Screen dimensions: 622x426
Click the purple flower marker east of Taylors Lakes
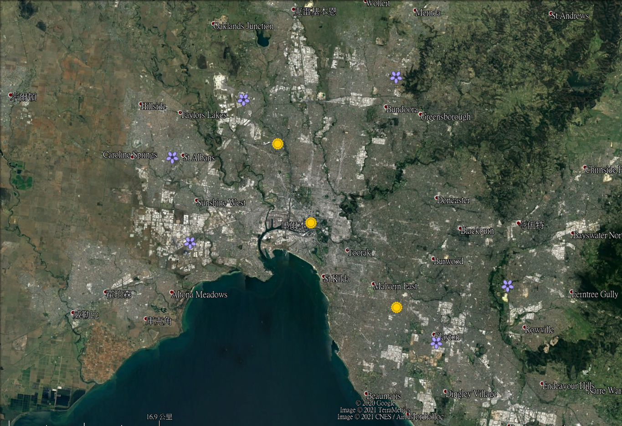pyautogui.click(x=243, y=99)
